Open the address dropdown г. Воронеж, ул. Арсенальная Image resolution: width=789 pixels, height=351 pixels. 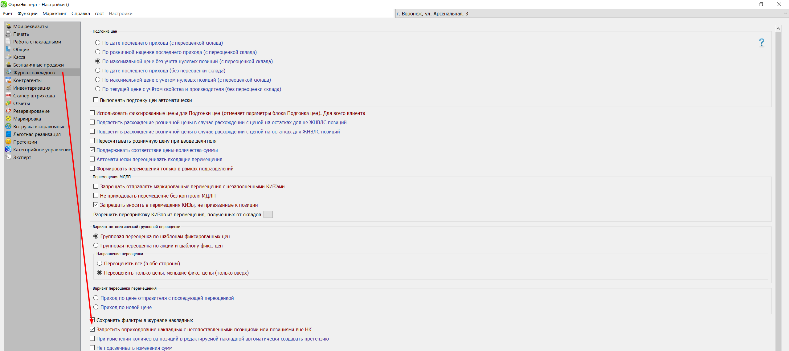coord(592,14)
